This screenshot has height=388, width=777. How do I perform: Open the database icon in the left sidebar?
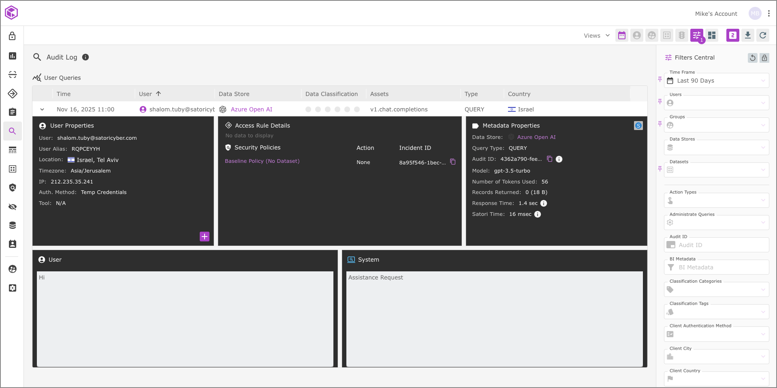coord(13,225)
